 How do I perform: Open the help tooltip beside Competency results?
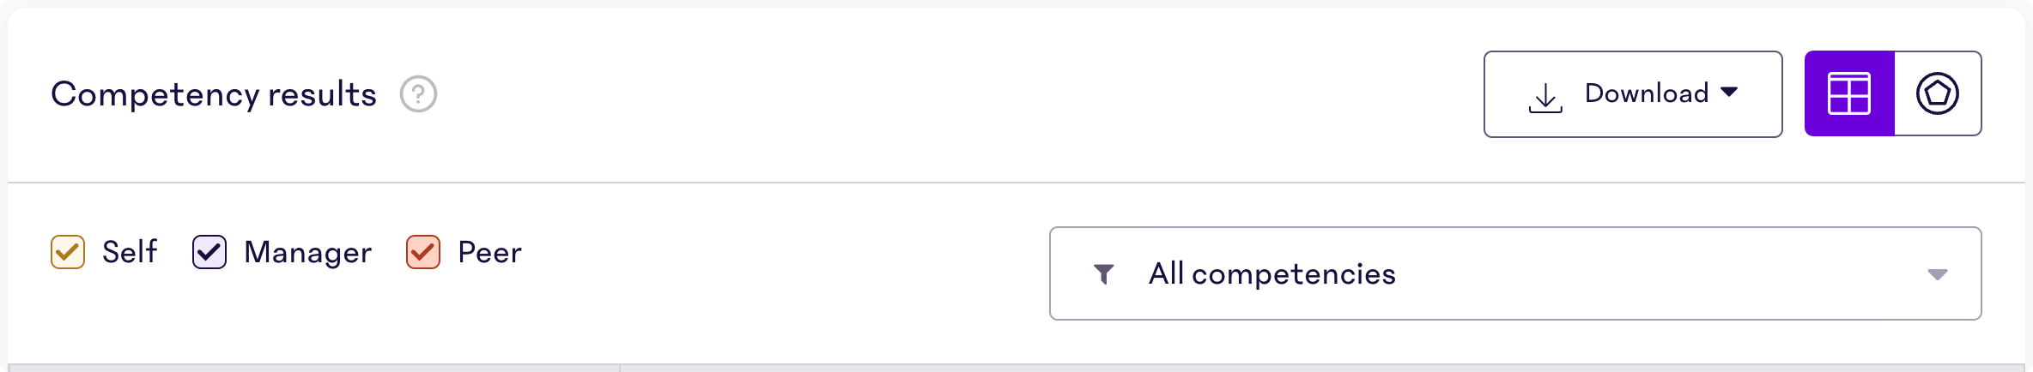point(418,94)
